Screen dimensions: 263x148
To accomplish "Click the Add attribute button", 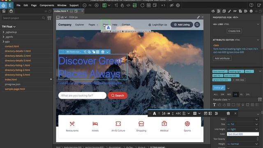I will (222, 58).
